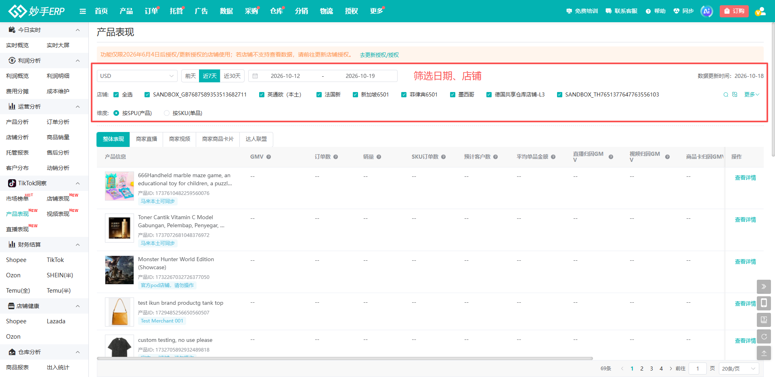Uncheck the 墨西哥 store checkbox

tap(452, 95)
